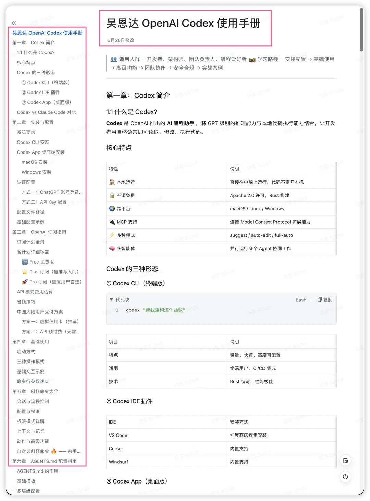Open 基础交互示例 outline entry
This screenshot has height=501, width=370.
(30, 371)
